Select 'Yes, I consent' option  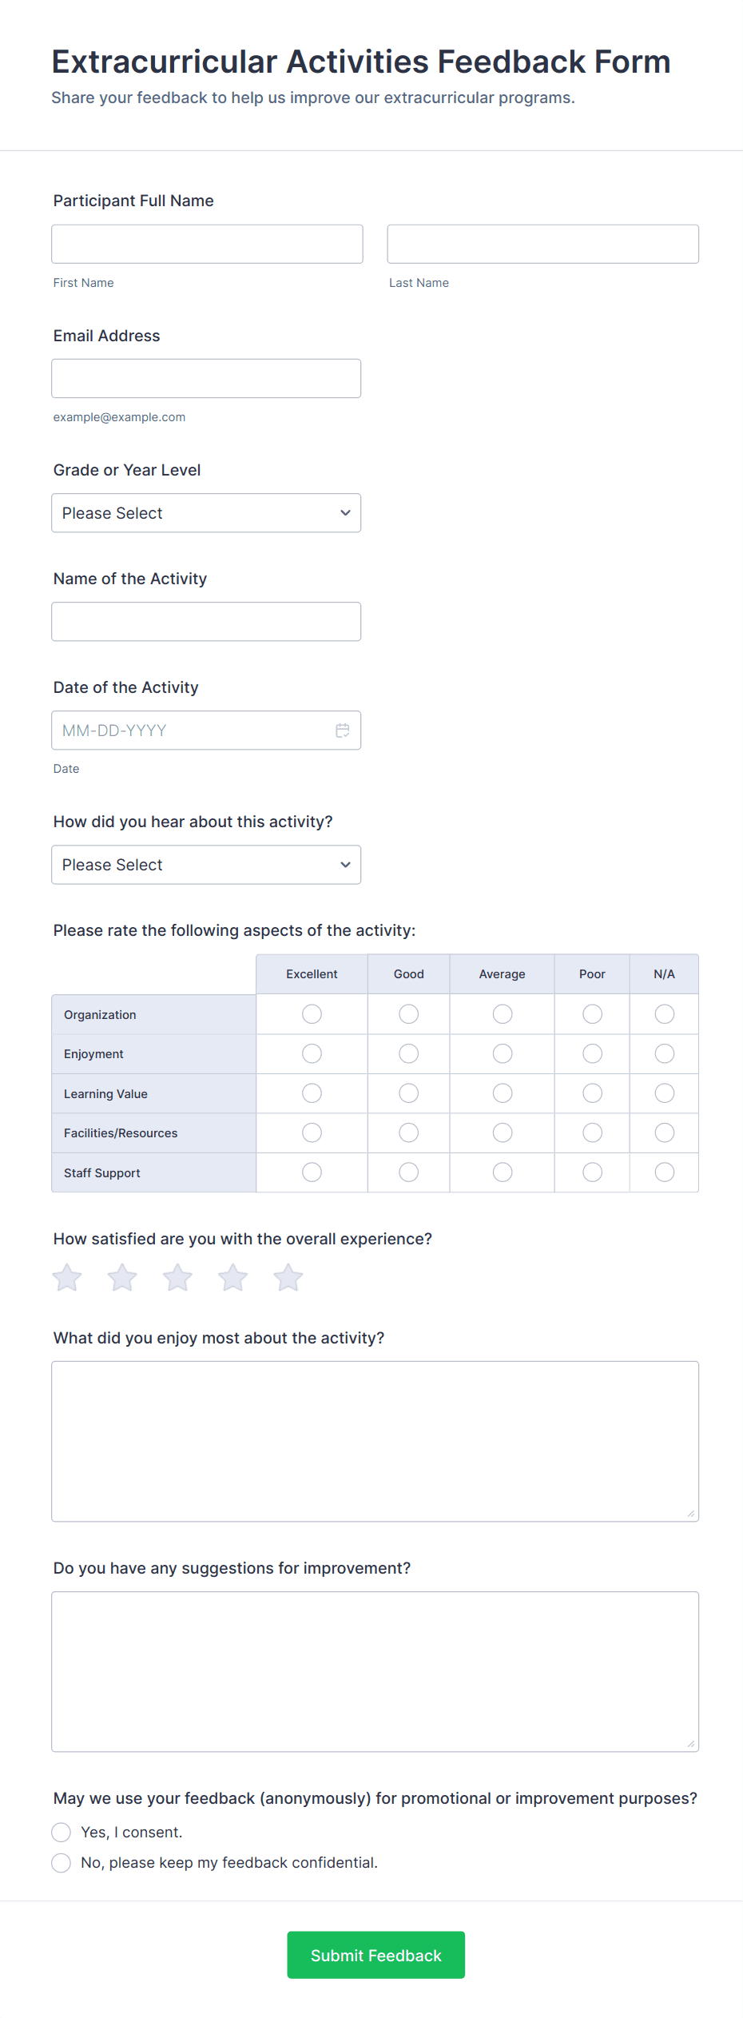click(x=62, y=1832)
